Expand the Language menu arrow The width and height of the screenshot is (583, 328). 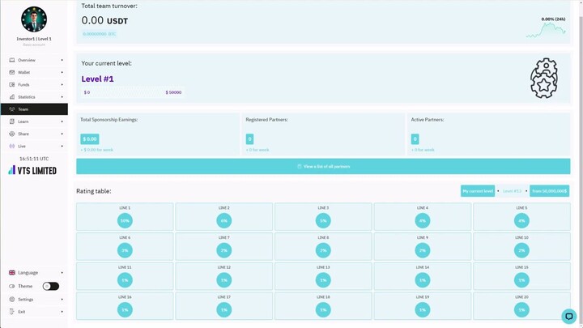click(x=62, y=273)
